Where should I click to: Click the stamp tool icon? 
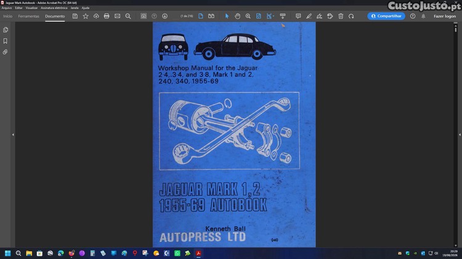(x=330, y=16)
